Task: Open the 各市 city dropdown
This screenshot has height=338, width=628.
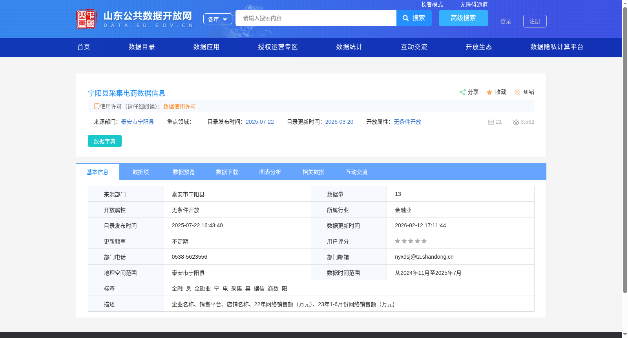Action: 218,19
